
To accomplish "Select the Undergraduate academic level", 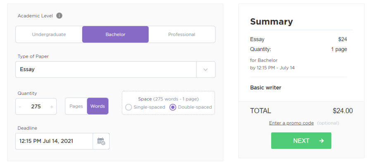I will [x=49, y=35].
